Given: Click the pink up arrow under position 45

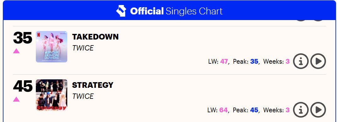Looking at the screenshot, I should point(16,99).
